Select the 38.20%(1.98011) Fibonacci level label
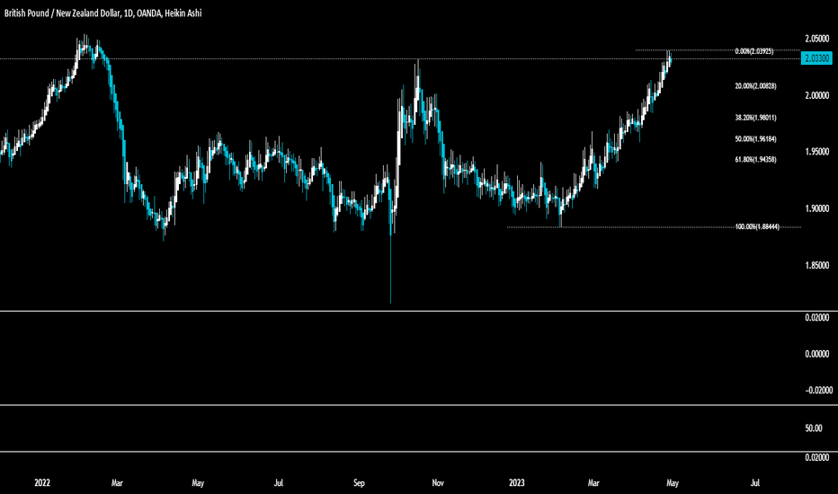Image resolution: width=838 pixels, height=494 pixels. (755, 118)
